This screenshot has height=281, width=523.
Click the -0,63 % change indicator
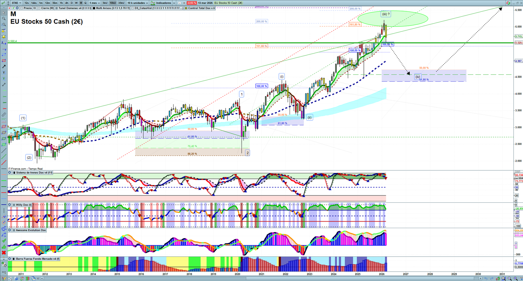tap(192, 3)
